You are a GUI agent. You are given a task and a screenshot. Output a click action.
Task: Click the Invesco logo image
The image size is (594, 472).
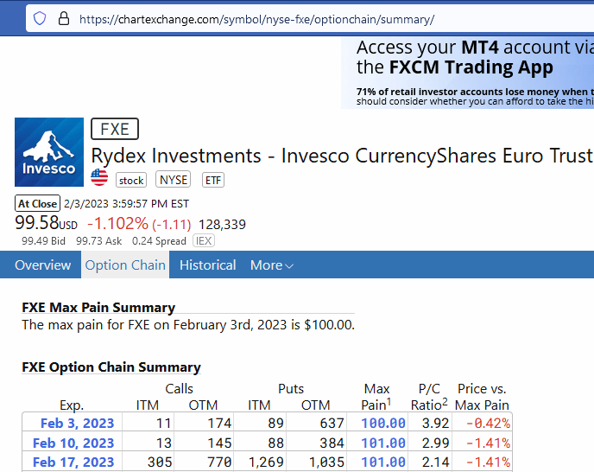pyautogui.click(x=49, y=152)
